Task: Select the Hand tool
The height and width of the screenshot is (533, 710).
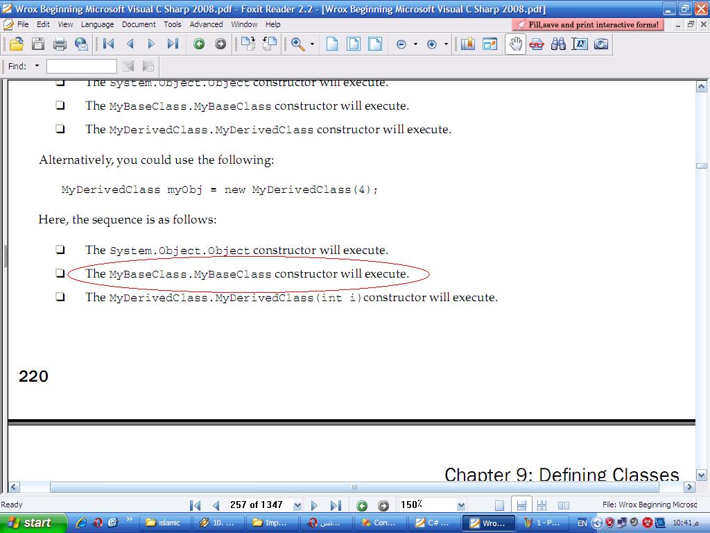Action: (x=515, y=44)
